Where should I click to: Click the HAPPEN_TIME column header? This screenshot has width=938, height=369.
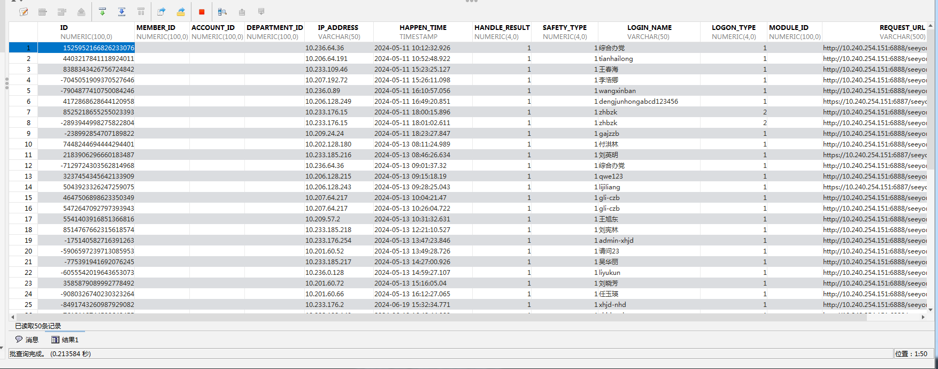(x=422, y=28)
